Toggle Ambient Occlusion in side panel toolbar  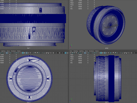[x=113, y=53]
